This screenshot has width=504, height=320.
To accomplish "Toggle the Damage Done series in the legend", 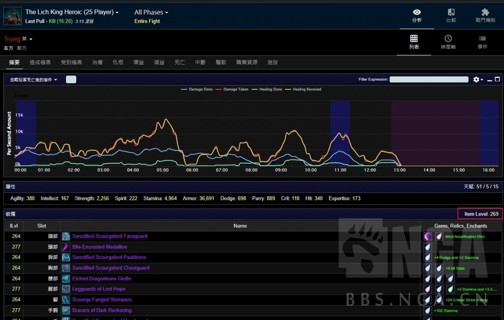I will [x=199, y=89].
